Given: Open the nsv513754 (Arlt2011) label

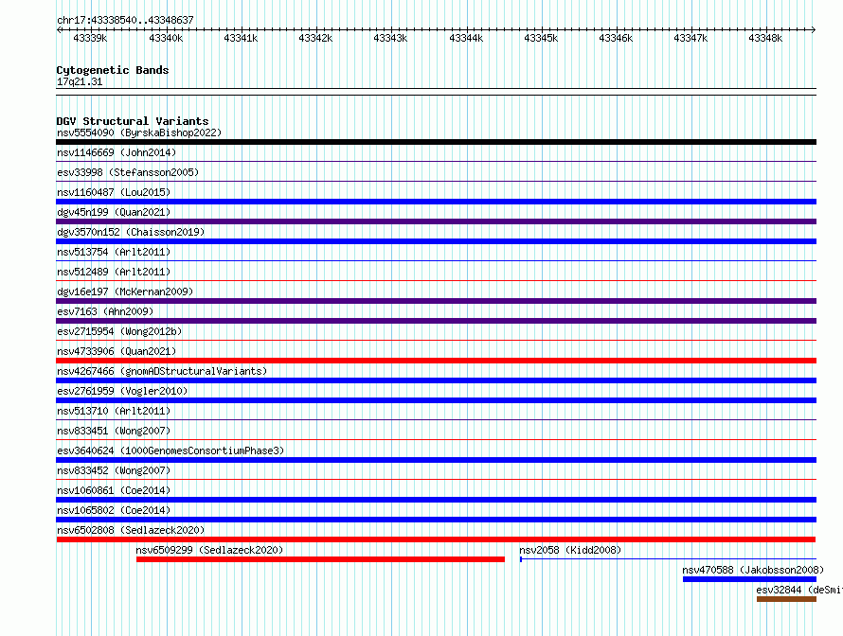Looking at the screenshot, I should 114,252.
